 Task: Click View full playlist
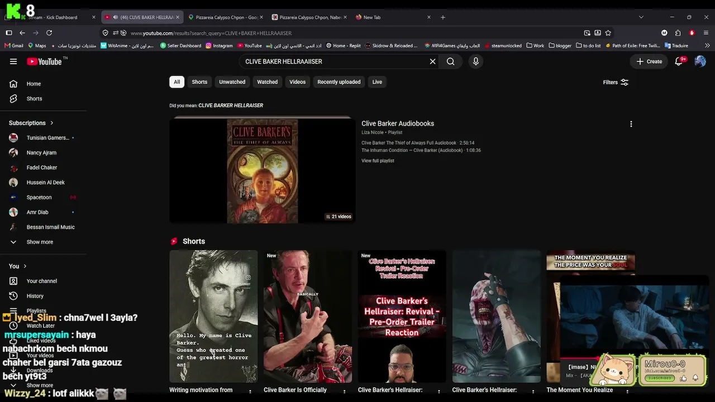378,161
